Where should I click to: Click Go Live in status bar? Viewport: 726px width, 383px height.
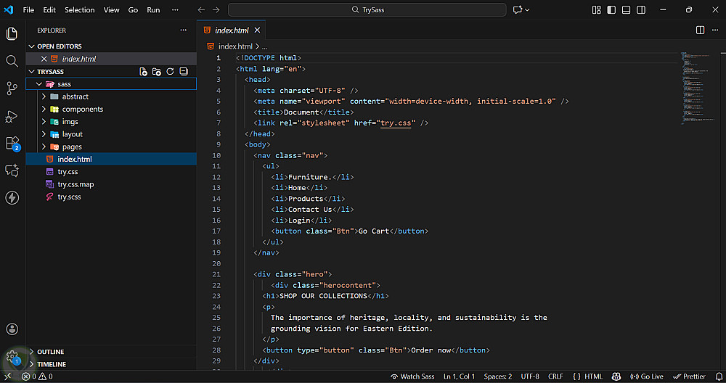647,376
